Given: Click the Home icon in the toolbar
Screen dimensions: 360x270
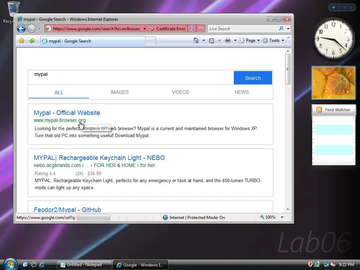Looking at the screenshot, I should point(196,40).
